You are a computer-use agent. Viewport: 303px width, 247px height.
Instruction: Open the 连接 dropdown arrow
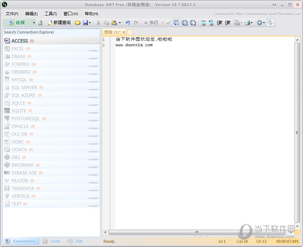[x=34, y=23]
